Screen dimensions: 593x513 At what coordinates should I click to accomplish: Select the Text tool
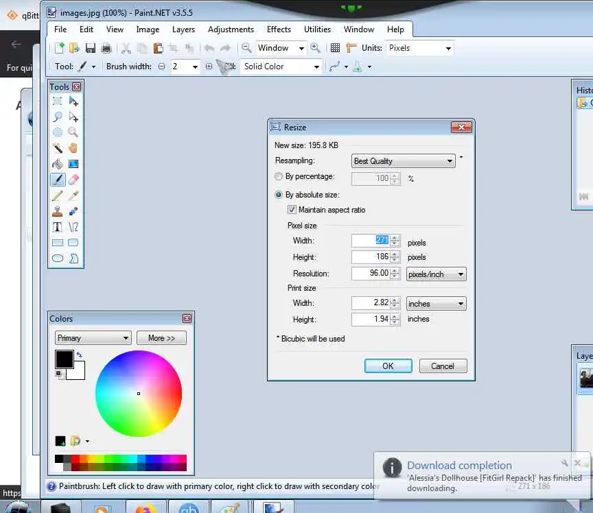[57, 227]
